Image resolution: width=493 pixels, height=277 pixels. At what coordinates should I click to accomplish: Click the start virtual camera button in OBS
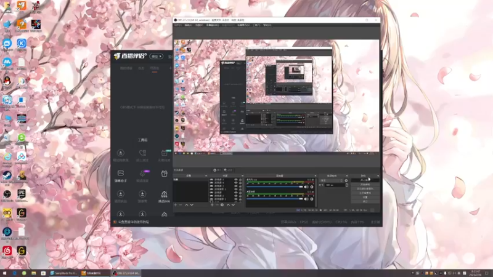(365, 189)
